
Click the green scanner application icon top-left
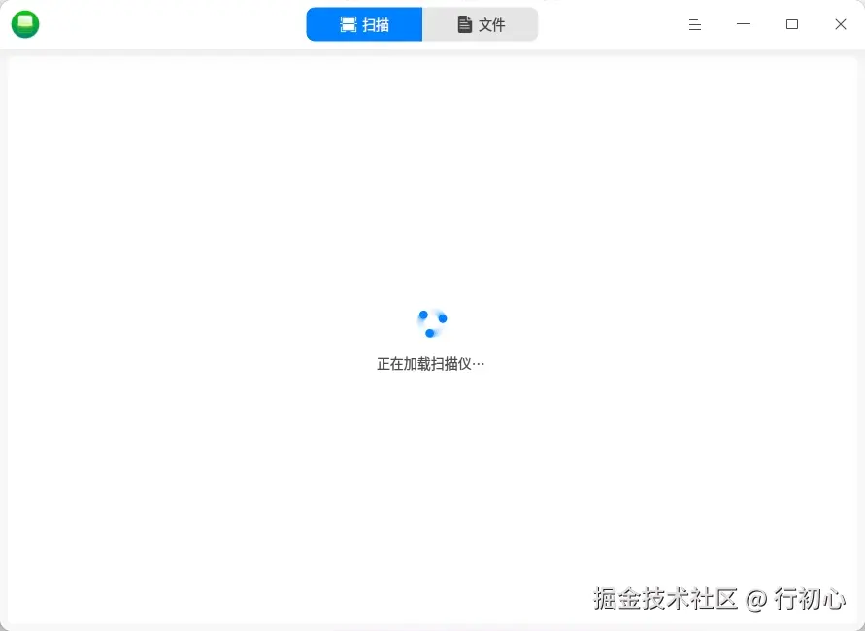tap(24, 23)
